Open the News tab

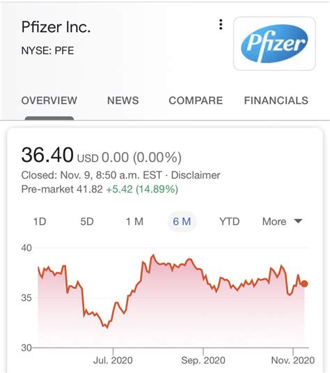[123, 101]
